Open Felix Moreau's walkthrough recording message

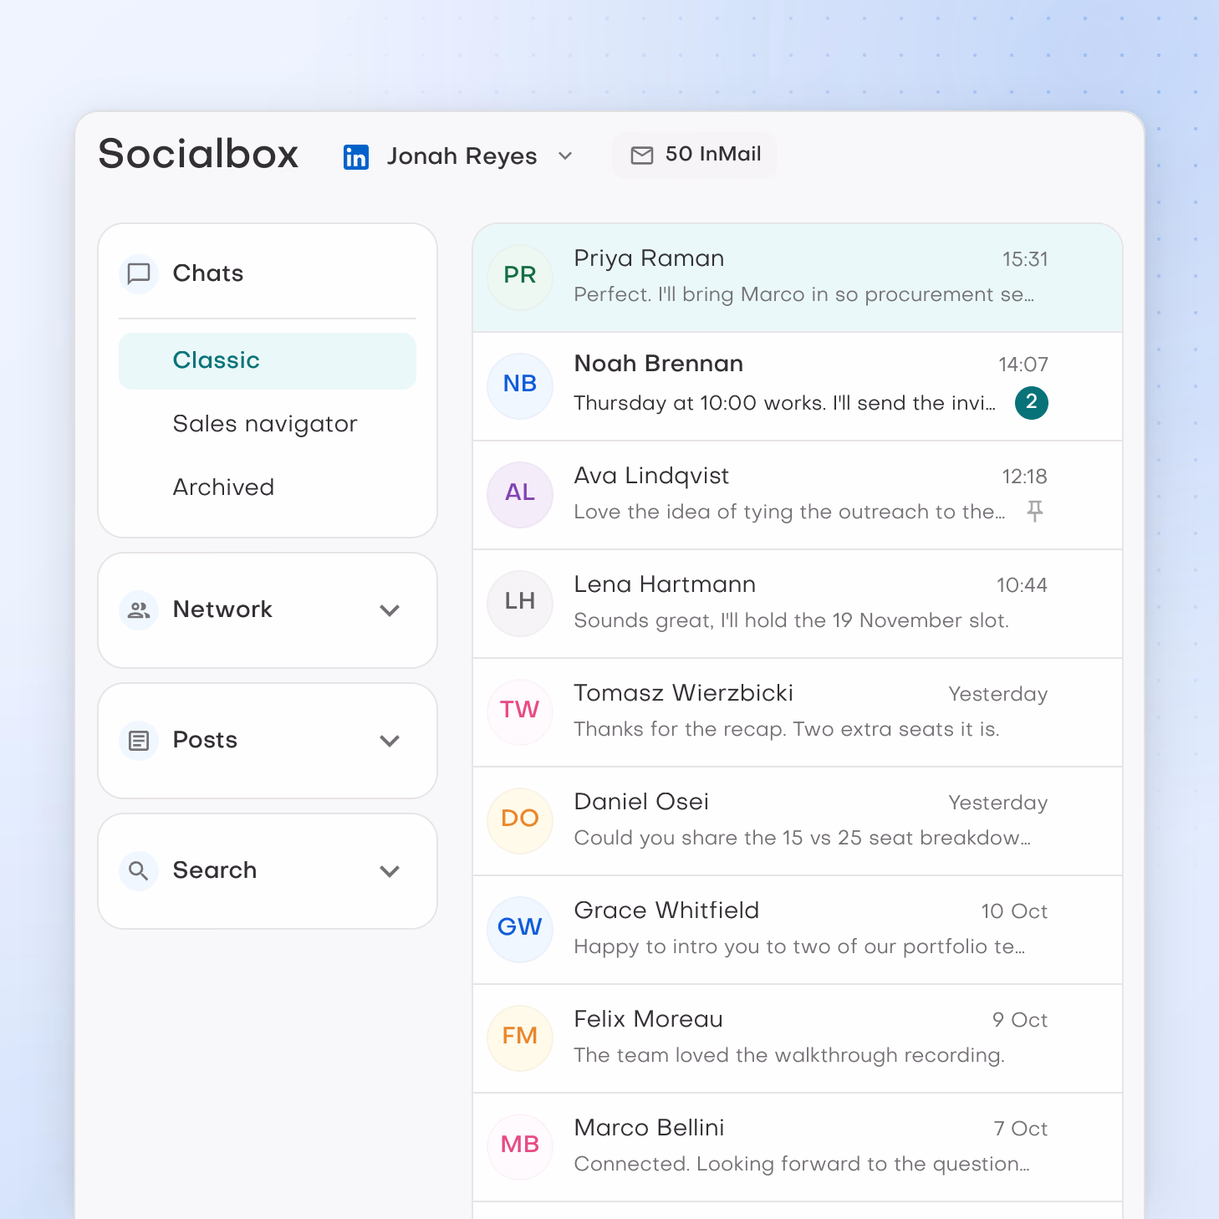coord(789,1055)
